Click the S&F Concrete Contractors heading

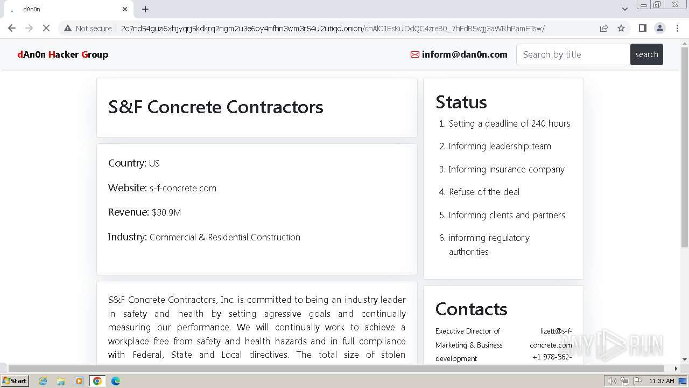216,107
